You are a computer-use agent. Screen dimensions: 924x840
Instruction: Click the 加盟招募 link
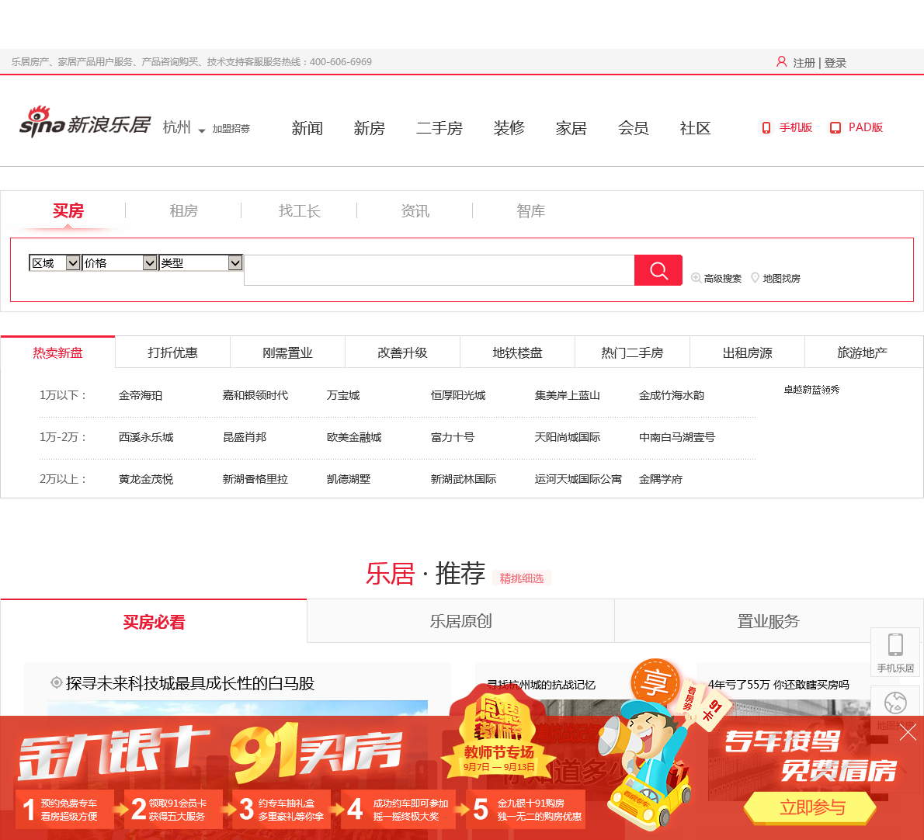coord(231,128)
